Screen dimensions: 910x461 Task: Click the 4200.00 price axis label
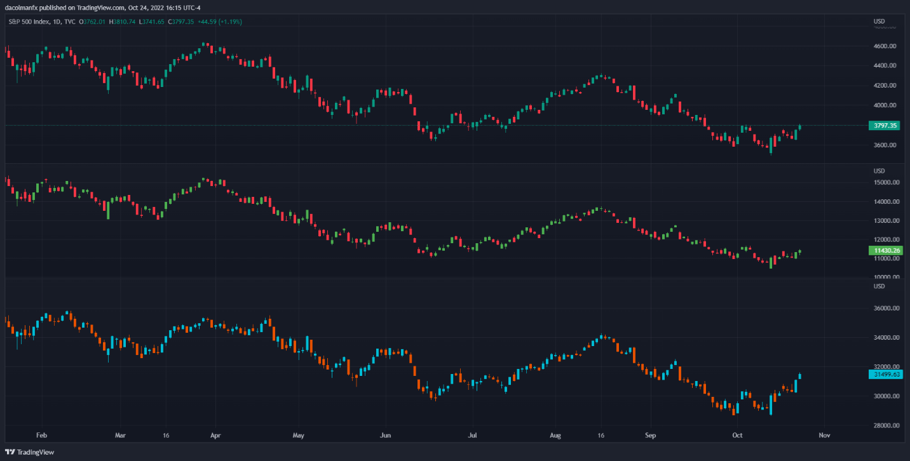point(885,85)
